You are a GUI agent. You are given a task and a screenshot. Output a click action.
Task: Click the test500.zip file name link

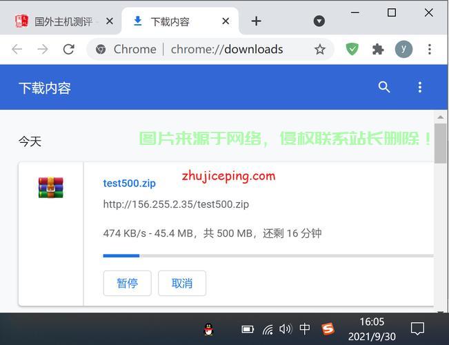(129, 183)
